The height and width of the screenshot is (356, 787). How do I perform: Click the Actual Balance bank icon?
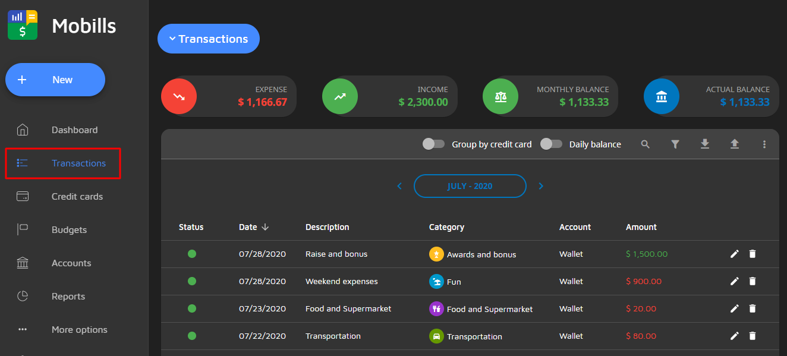point(662,96)
